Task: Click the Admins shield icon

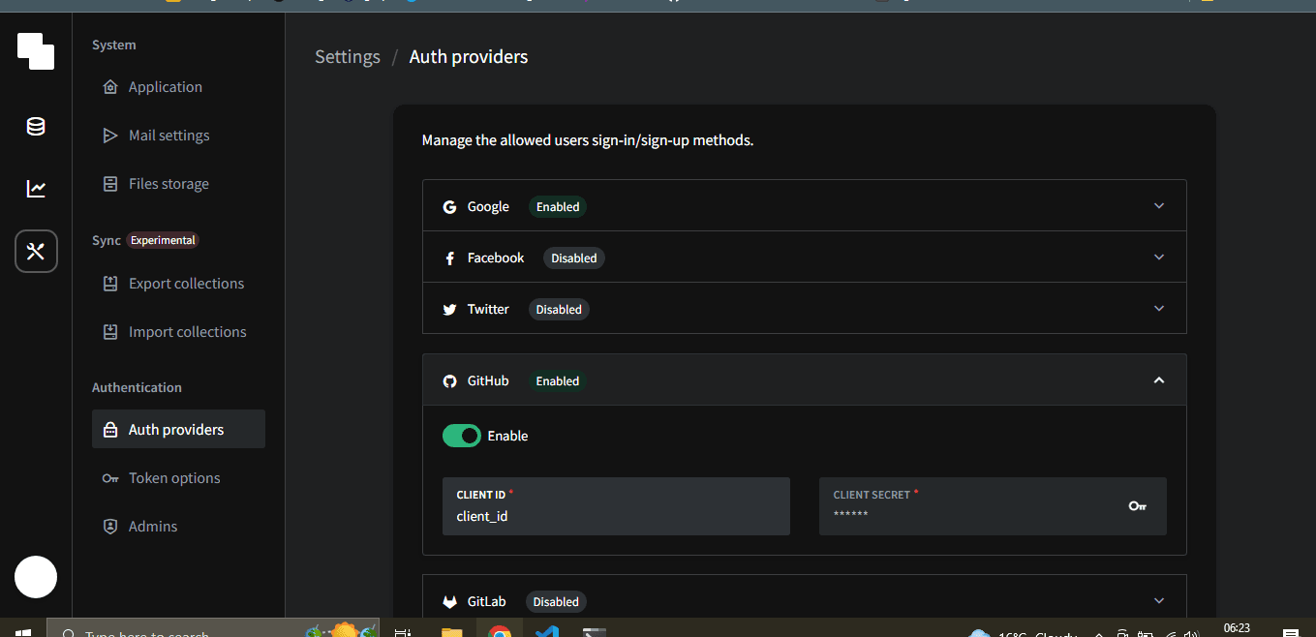Action: (110, 527)
